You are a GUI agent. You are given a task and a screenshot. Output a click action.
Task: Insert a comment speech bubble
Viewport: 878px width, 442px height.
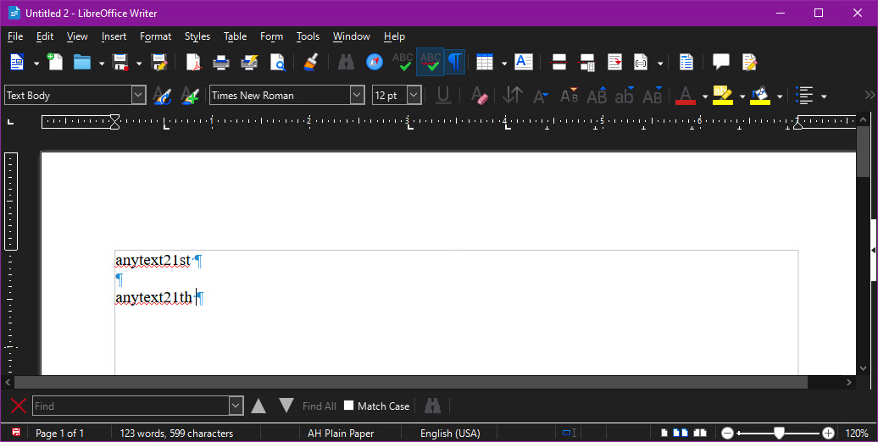click(720, 62)
